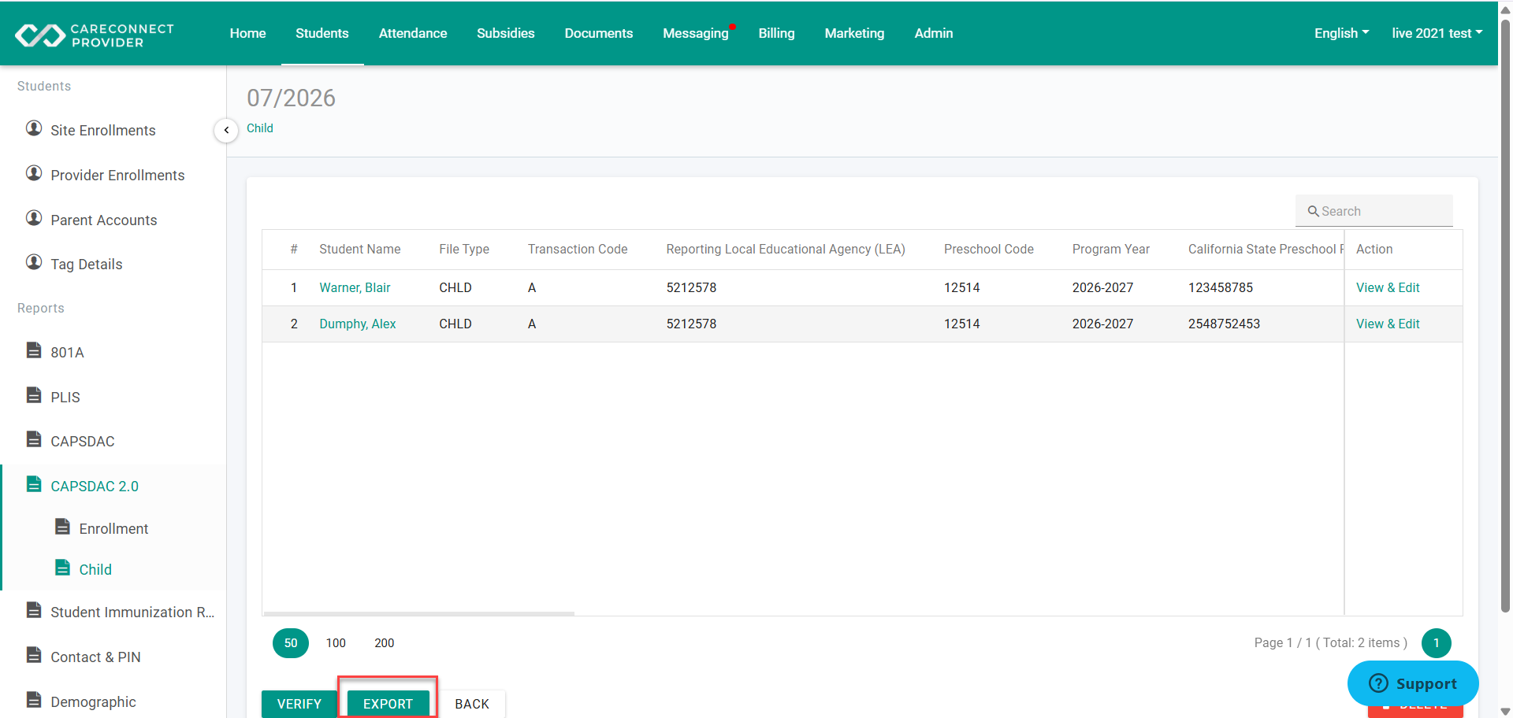
Task: Go to page 1 in pagination
Action: click(1437, 643)
